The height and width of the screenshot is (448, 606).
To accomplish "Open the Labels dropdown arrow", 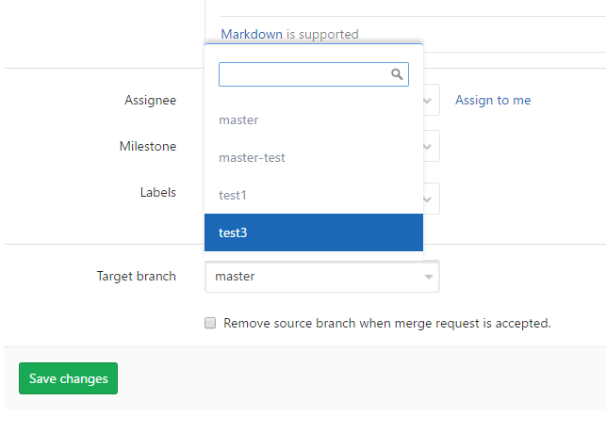I will point(431,199).
